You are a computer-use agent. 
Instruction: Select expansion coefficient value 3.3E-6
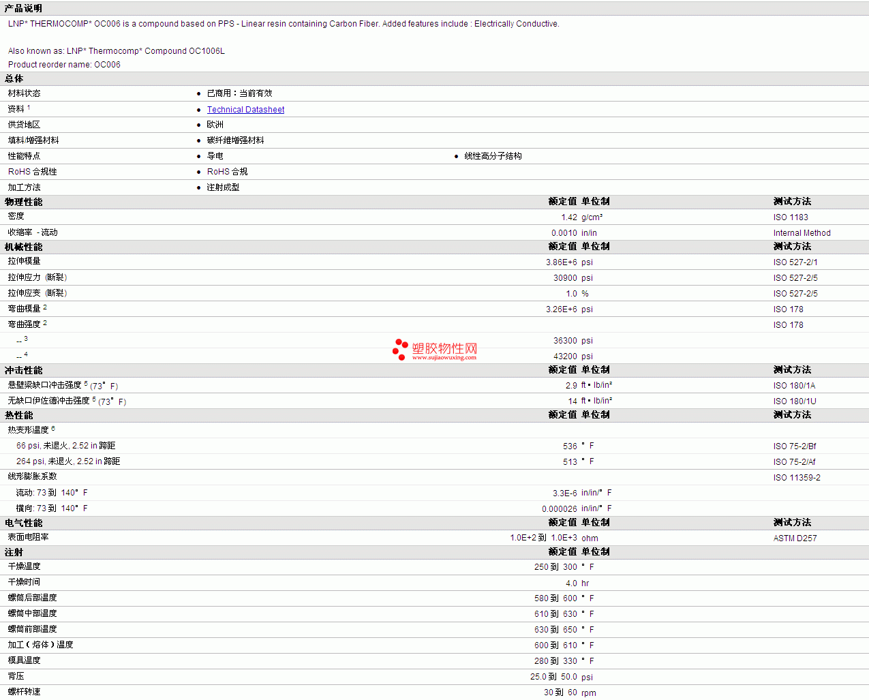[x=565, y=493]
